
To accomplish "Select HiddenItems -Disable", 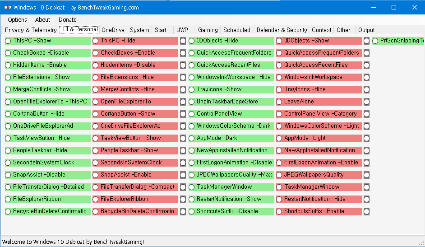I will point(135,65).
